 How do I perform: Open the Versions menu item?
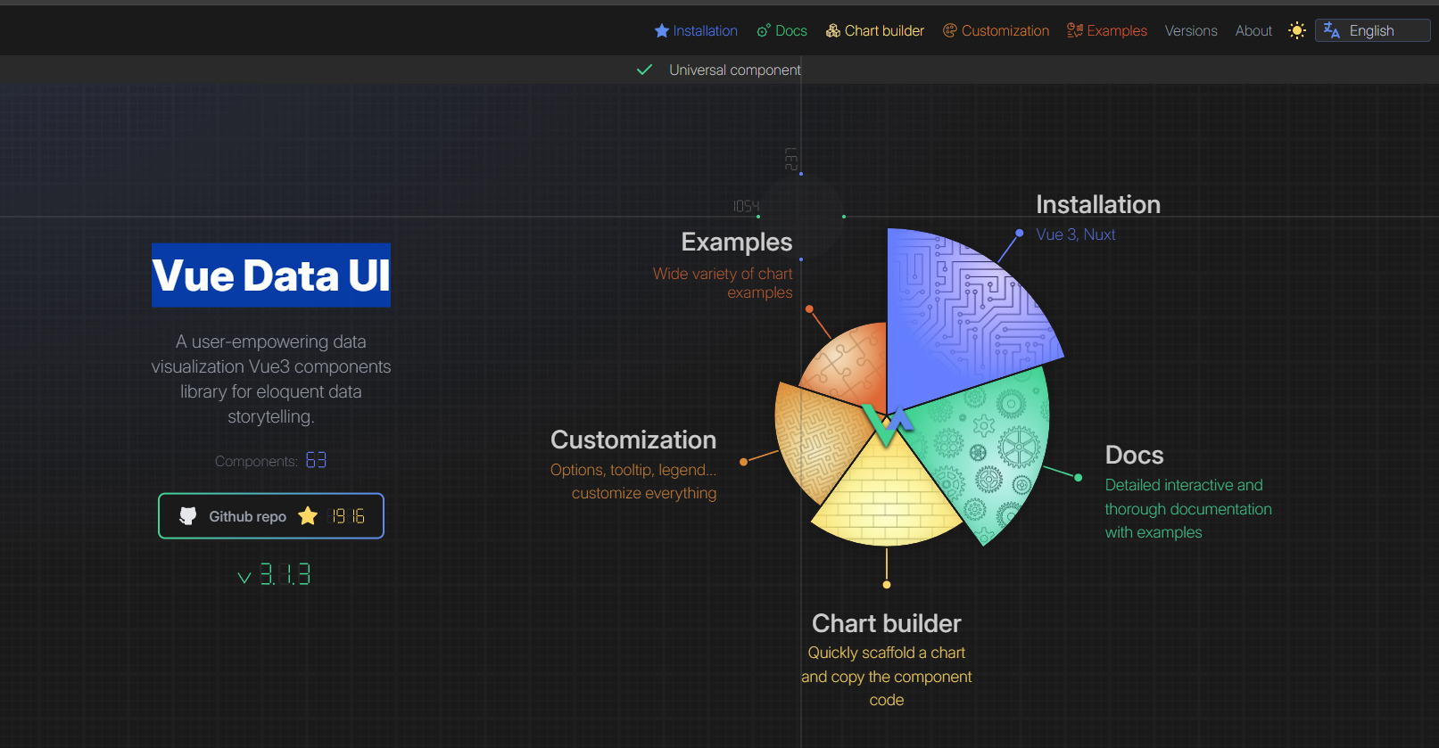pyautogui.click(x=1191, y=31)
